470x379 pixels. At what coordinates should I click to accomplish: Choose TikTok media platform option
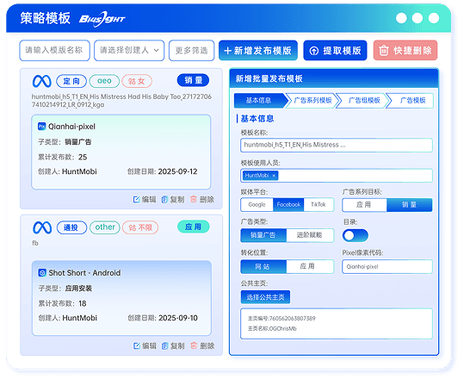pos(318,205)
